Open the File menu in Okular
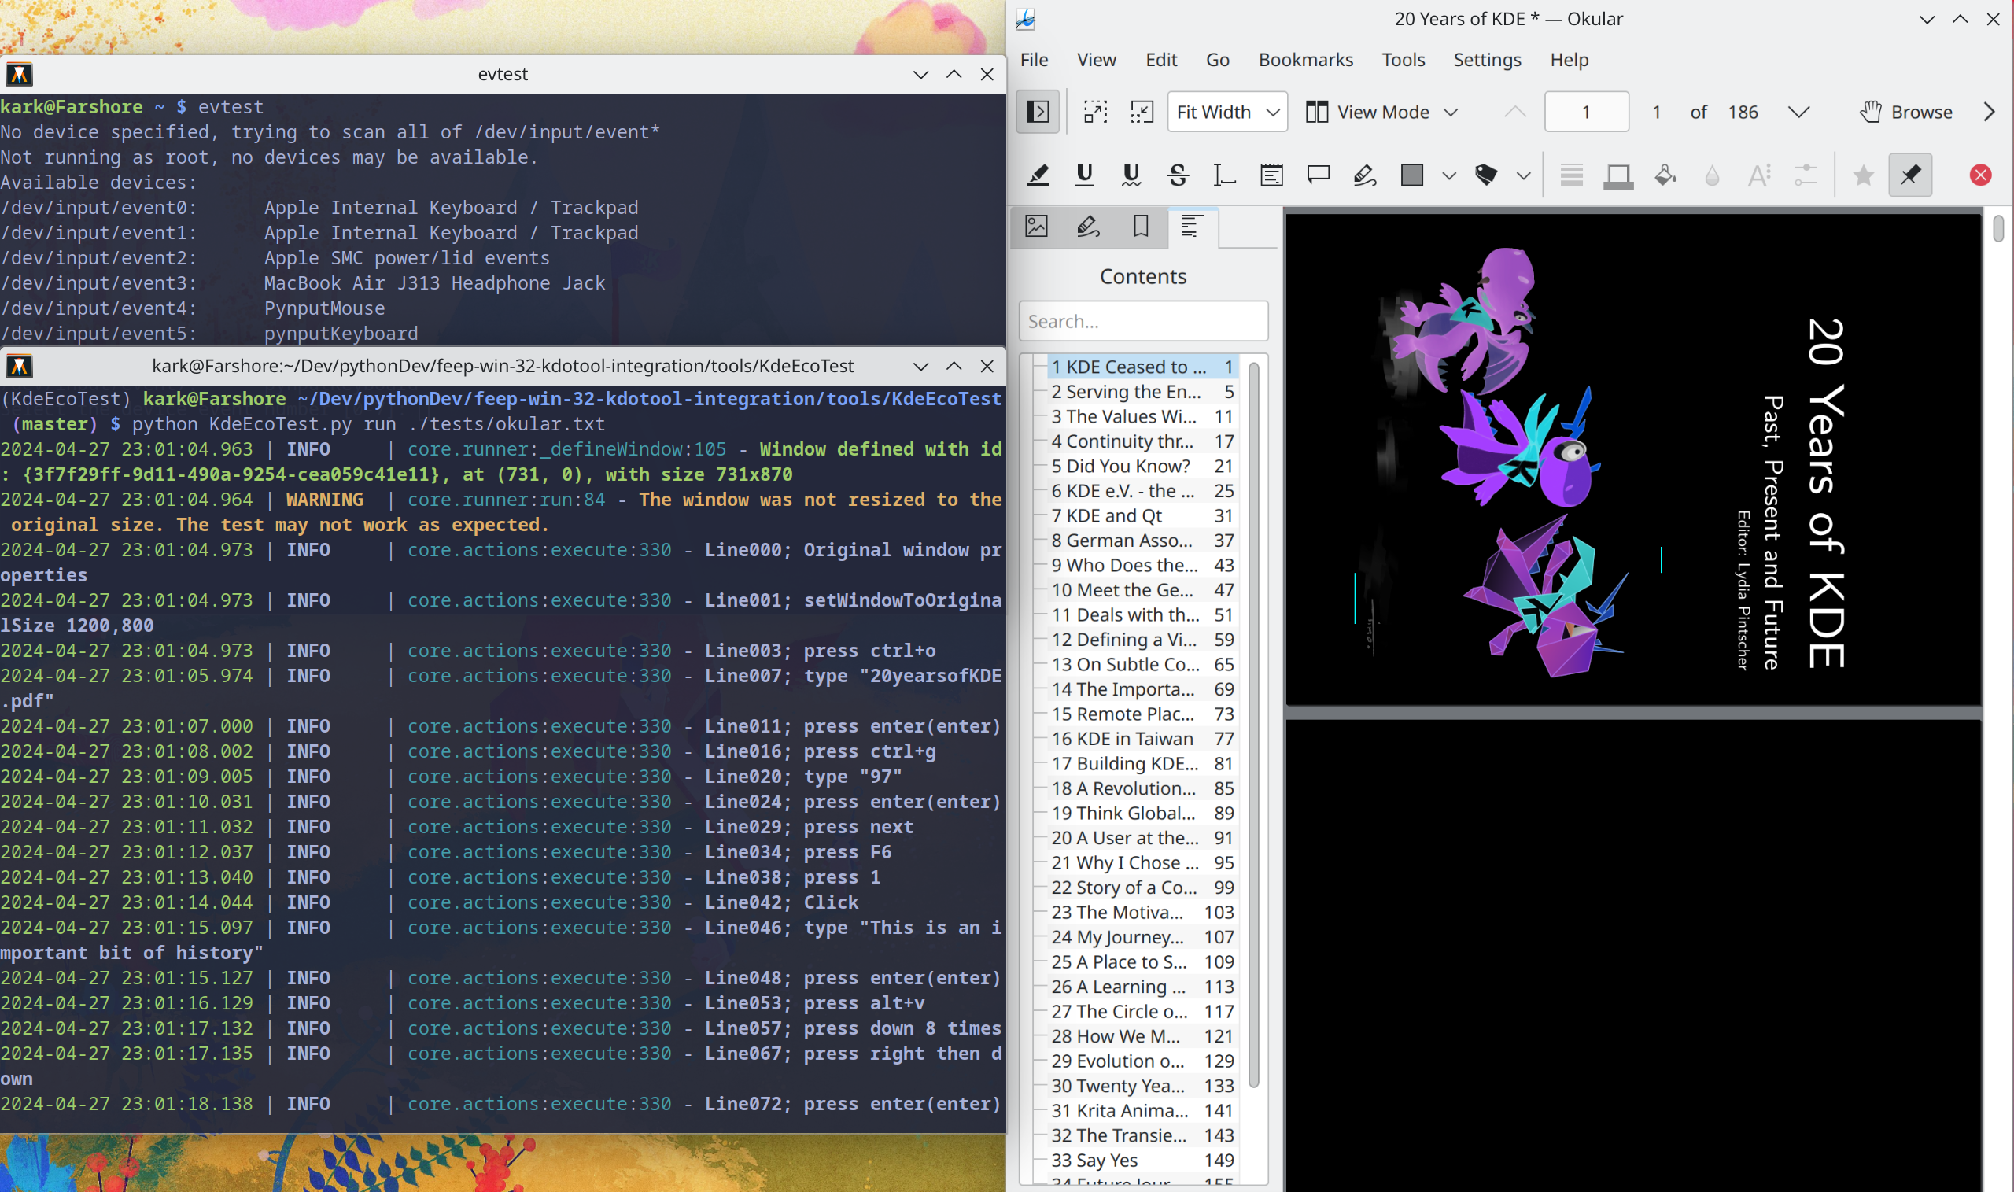Screen dimensions: 2014x1192 1035,60
